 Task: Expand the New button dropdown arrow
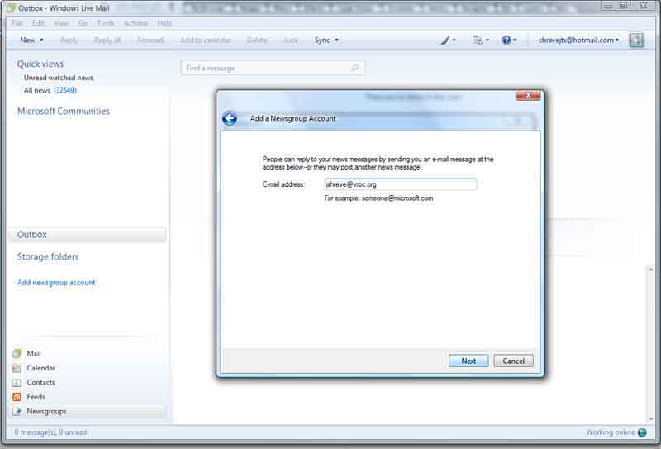tap(42, 40)
